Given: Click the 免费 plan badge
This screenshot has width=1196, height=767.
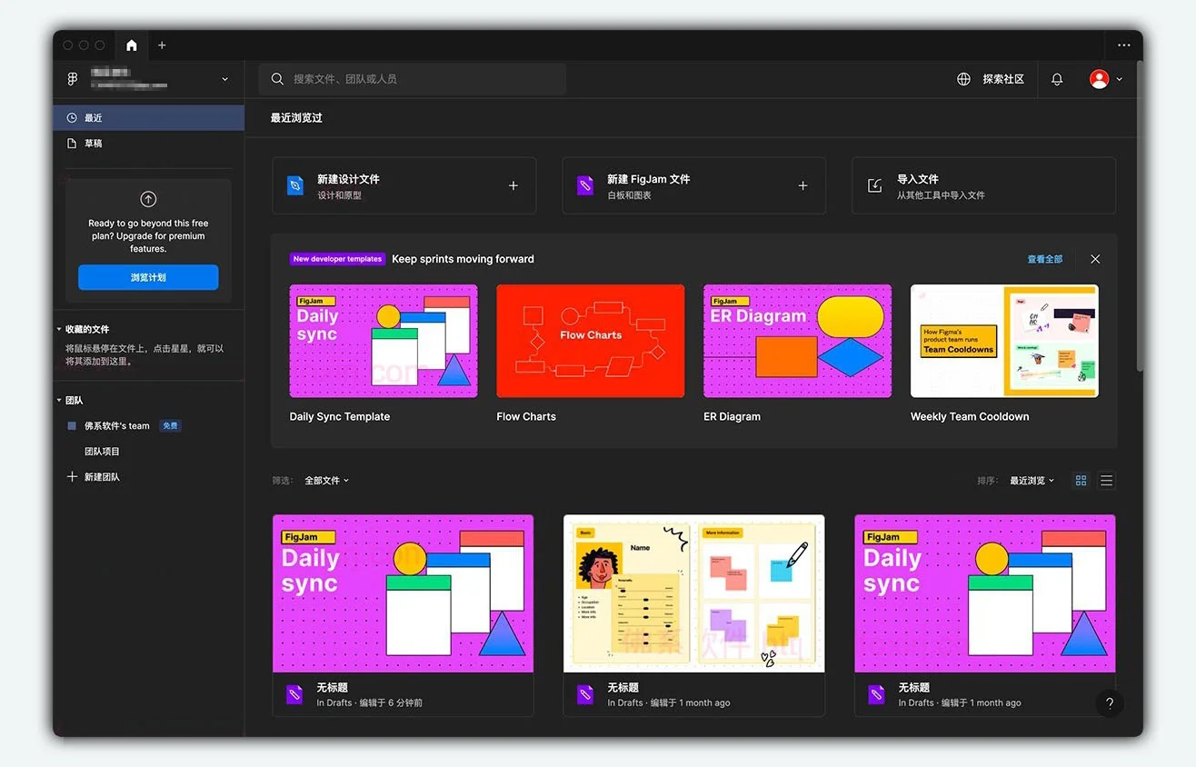Looking at the screenshot, I should [170, 425].
